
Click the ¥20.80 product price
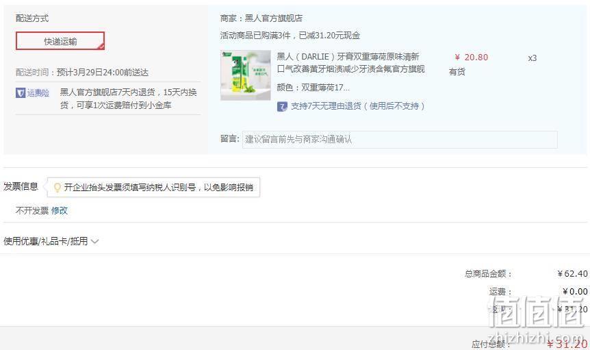tap(472, 58)
